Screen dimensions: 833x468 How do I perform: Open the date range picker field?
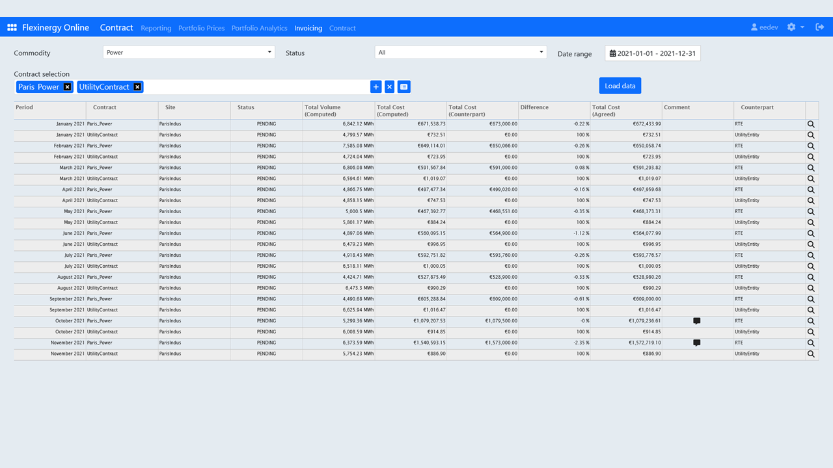point(653,53)
